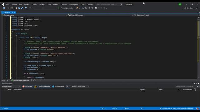Toggle the 0 Предупреждения warnings filter
The width and height of the screenshot is (200, 112).
click(x=42, y=86)
